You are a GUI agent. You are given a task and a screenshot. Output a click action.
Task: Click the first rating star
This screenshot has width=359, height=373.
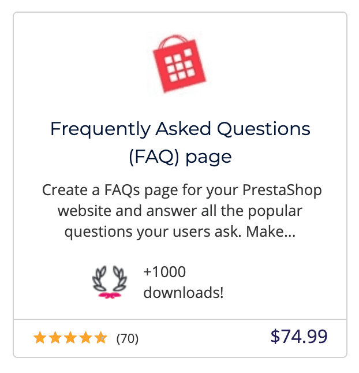(x=39, y=338)
